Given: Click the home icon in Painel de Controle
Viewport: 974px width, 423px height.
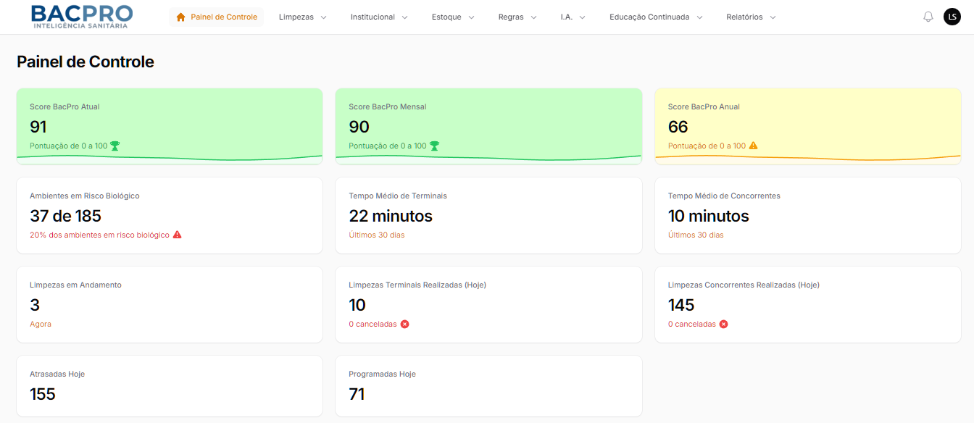Looking at the screenshot, I should click(x=181, y=17).
